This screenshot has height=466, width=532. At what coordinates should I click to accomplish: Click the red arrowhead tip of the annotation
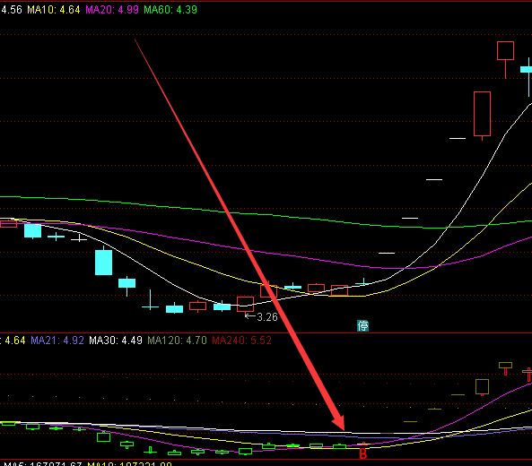tap(343, 427)
